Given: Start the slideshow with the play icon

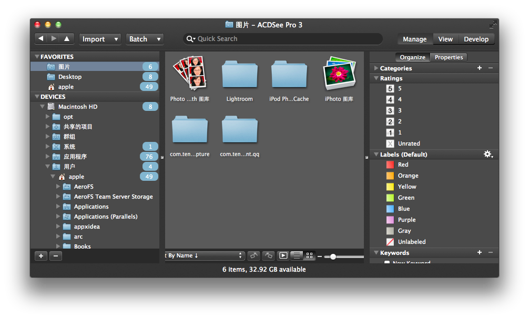Looking at the screenshot, I should pos(283,255).
